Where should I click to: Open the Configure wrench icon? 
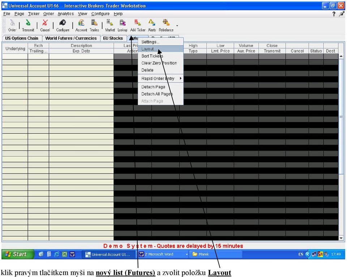tap(63, 25)
